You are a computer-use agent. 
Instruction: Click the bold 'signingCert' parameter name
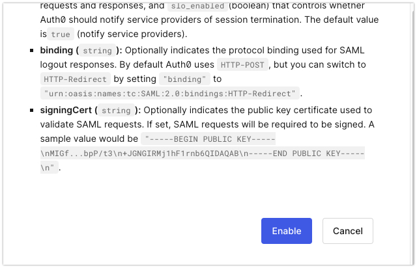pyautogui.click(x=66, y=110)
